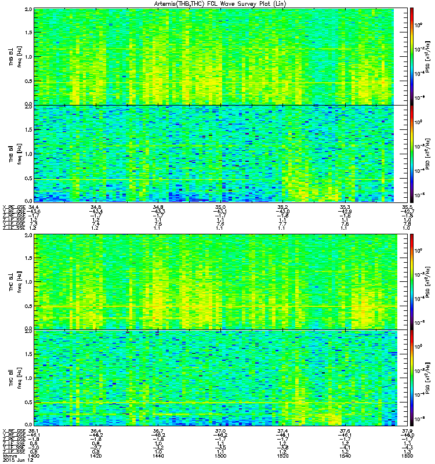Click the THC X_RE_GSE value '37.4'
The width and height of the screenshot is (435, 464).
point(282,431)
